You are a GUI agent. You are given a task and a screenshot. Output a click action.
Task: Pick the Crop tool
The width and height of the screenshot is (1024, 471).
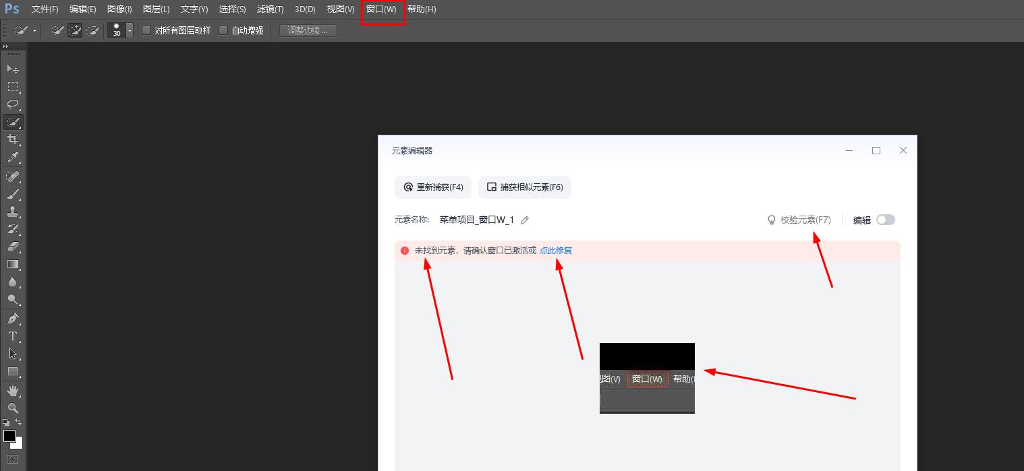(12, 139)
